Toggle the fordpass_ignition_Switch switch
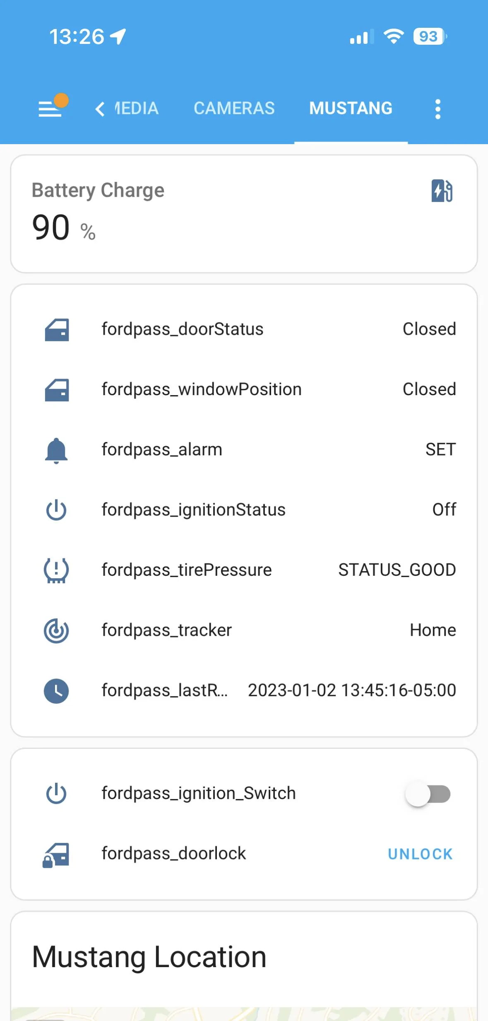The width and height of the screenshot is (488, 1021). tap(428, 794)
